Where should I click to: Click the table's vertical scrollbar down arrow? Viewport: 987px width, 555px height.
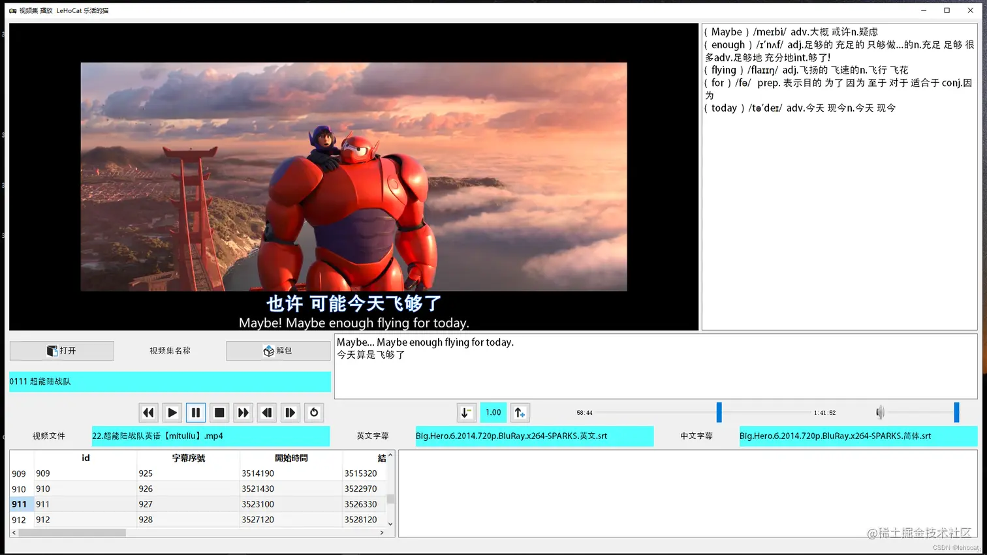coord(390,524)
